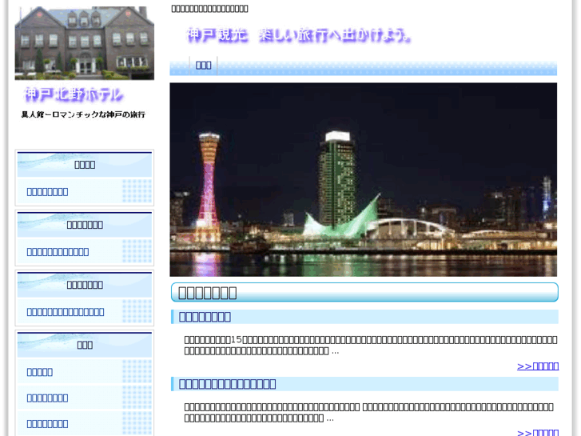The image size is (581, 436).
Task: Open the single tab in the blue navigation bar
Action: coord(204,66)
